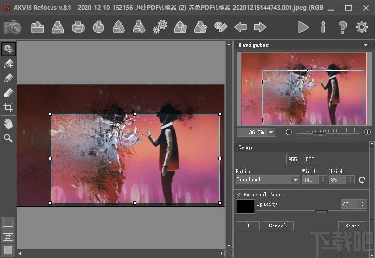Viewport: 375px width, 258px height.
Task: Click the canvas vertical scrollbar down arrow
Action: pos(229,246)
